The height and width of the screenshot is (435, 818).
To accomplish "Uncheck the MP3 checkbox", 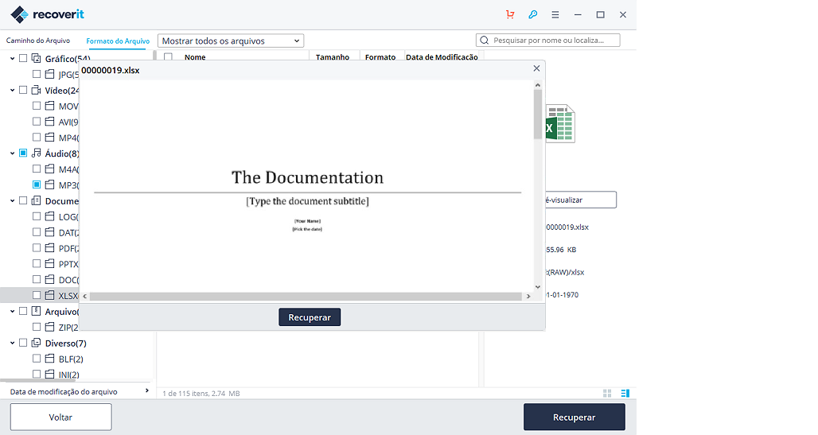I will pyautogui.click(x=37, y=184).
